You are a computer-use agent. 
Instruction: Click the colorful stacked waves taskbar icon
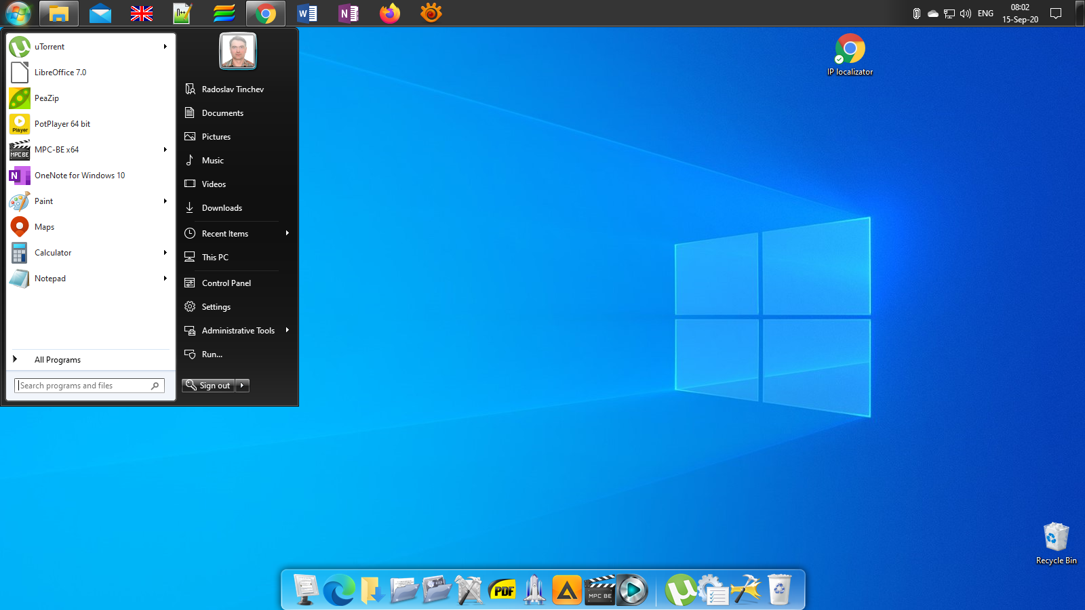click(x=224, y=13)
